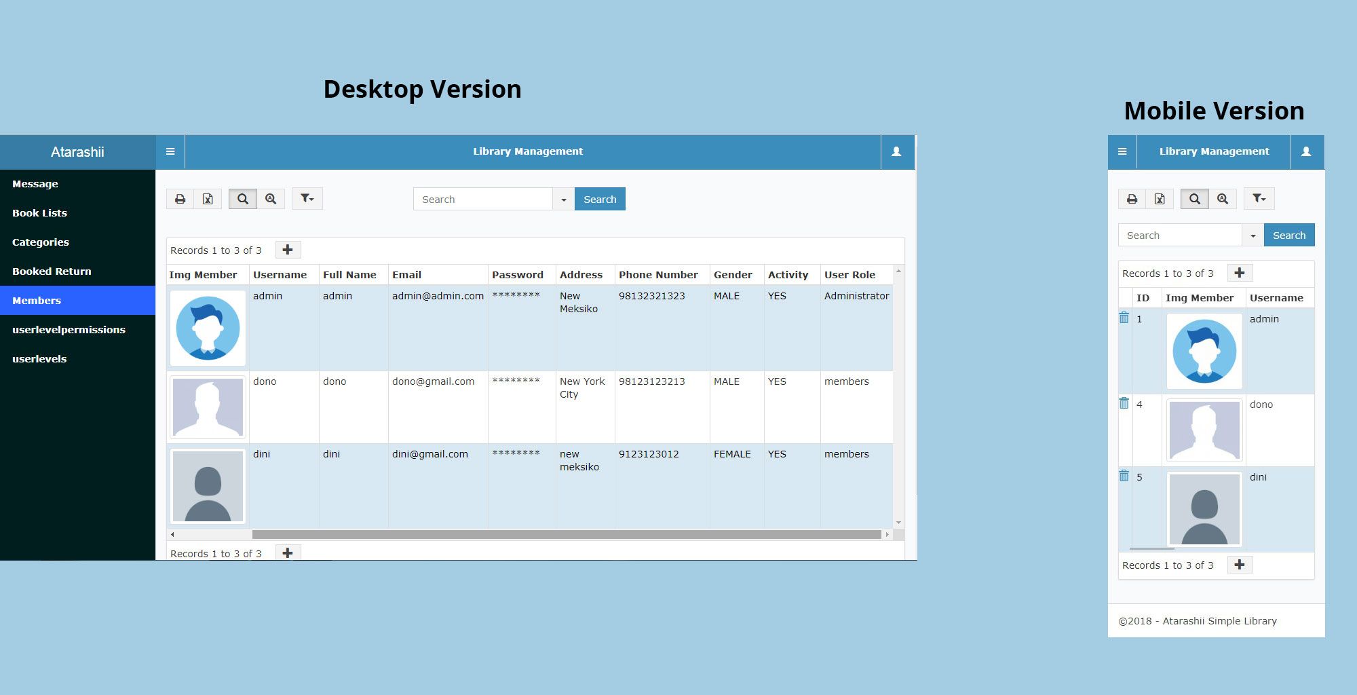
Task: Sort by Phone Number column header
Action: point(658,275)
